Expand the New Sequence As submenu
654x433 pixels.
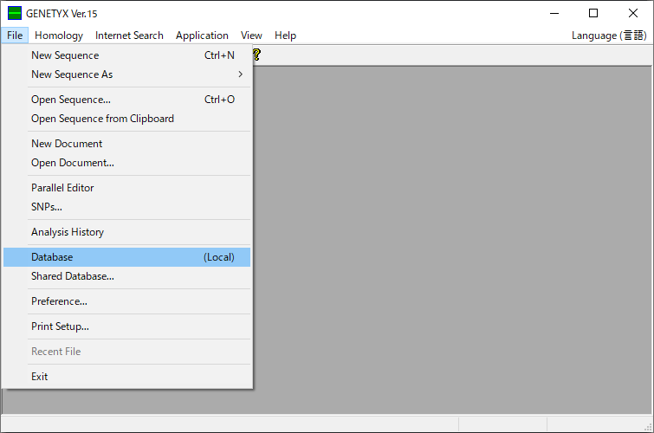point(126,74)
